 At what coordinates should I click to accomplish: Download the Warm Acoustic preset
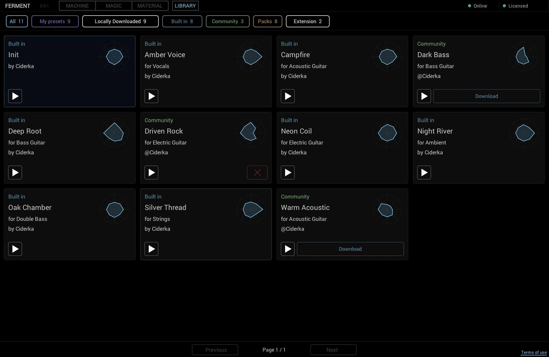[x=350, y=249]
